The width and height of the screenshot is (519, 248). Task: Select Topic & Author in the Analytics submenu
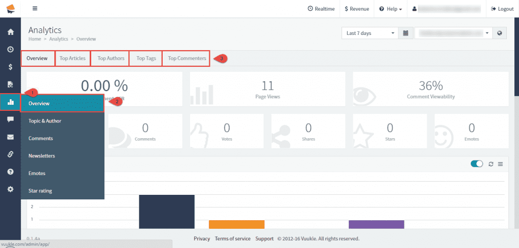click(x=45, y=121)
